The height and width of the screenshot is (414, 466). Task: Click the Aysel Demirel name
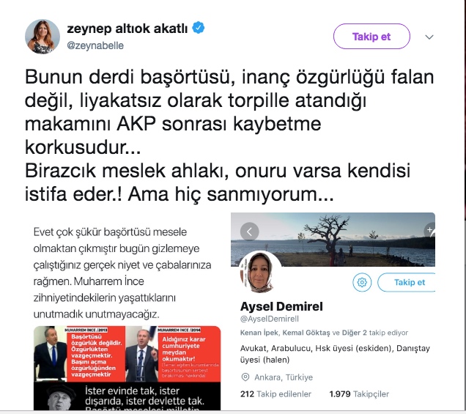coord(281,306)
